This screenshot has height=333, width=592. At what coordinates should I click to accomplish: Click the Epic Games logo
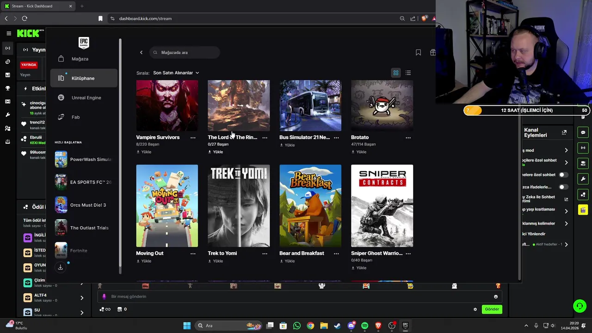point(84,43)
